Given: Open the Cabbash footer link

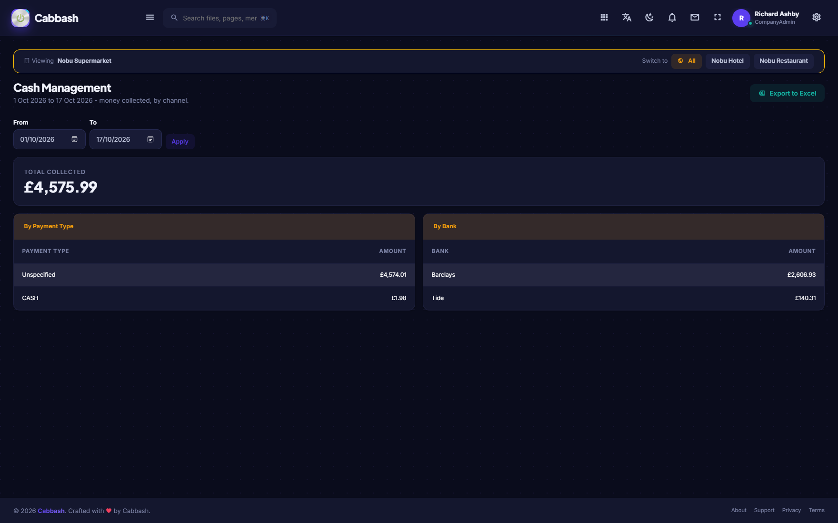Looking at the screenshot, I should pyautogui.click(x=51, y=511).
